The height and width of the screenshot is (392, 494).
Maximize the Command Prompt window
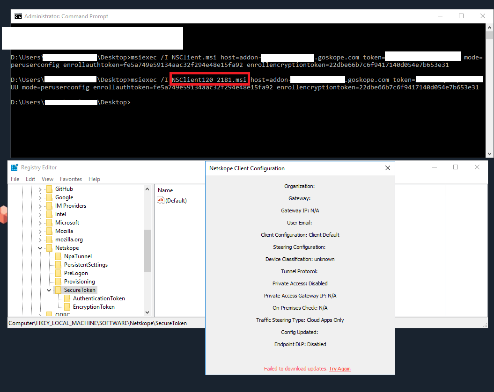tap(461, 16)
